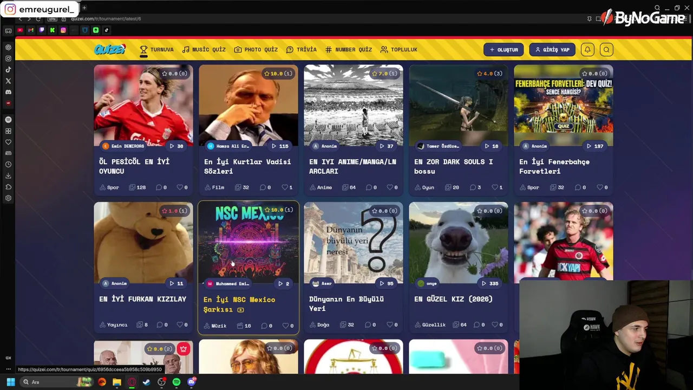Open extensions cube icon in sidebar
The width and height of the screenshot is (693, 390).
[8, 187]
